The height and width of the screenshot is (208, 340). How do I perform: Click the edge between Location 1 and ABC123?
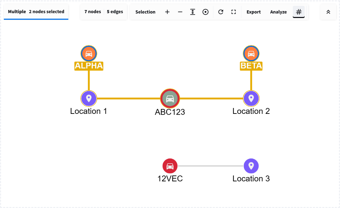point(129,98)
